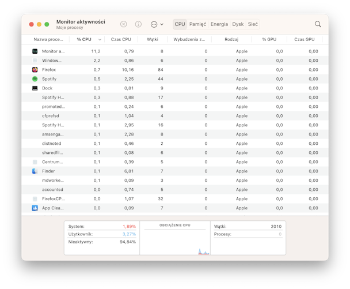Click Finder's 6,81 CPU time value

(x=129, y=171)
